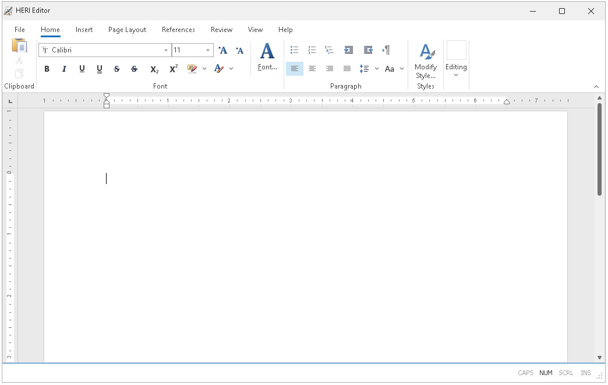Image resolution: width=608 pixels, height=385 pixels.
Task: Expand highlight color dropdown arrow
Action: coord(204,69)
